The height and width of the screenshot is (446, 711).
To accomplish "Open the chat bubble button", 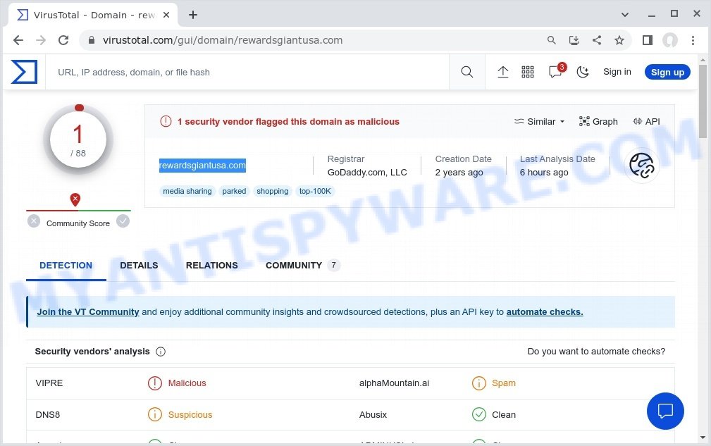I will point(665,411).
